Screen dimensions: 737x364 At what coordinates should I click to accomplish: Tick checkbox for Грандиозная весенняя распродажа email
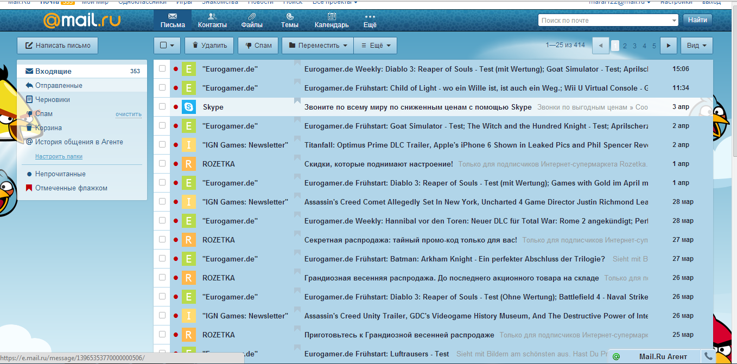(162, 277)
